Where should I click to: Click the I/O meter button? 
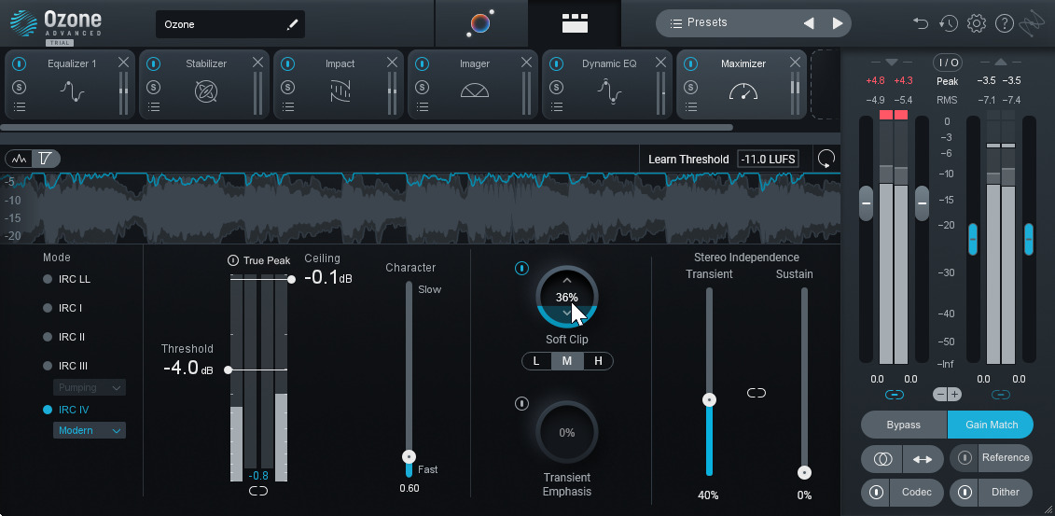[x=948, y=63]
